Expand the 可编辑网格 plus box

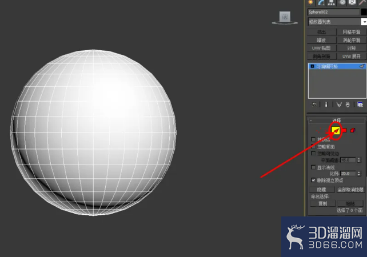coord(312,66)
